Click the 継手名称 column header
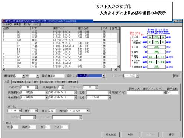Viewport: 184px width, 138px height. tap(89, 28)
